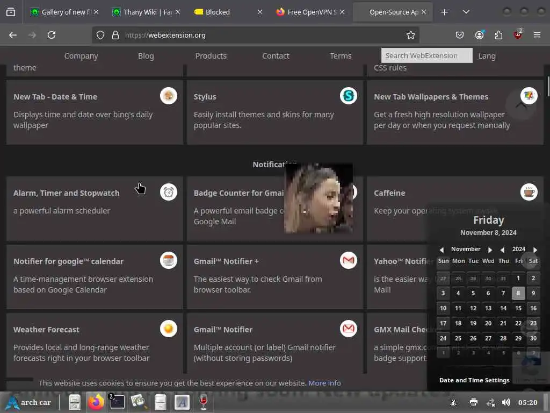Screen dimensions: 550x413
Task: Open the Company menu
Action: pos(81,56)
